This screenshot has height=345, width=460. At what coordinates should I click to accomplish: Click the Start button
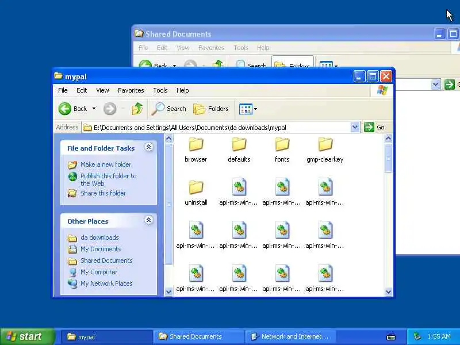pos(28,336)
